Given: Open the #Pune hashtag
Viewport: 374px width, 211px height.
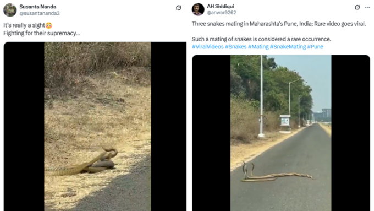Looking at the screenshot, I should (315, 47).
